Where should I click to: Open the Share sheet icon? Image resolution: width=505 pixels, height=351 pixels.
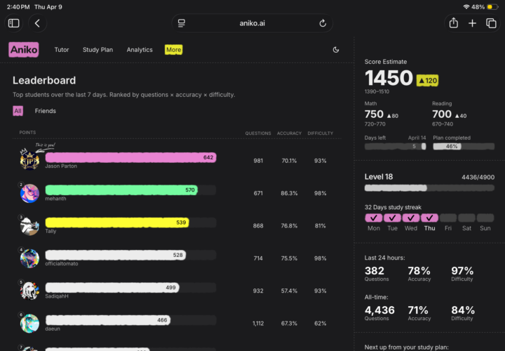point(454,23)
